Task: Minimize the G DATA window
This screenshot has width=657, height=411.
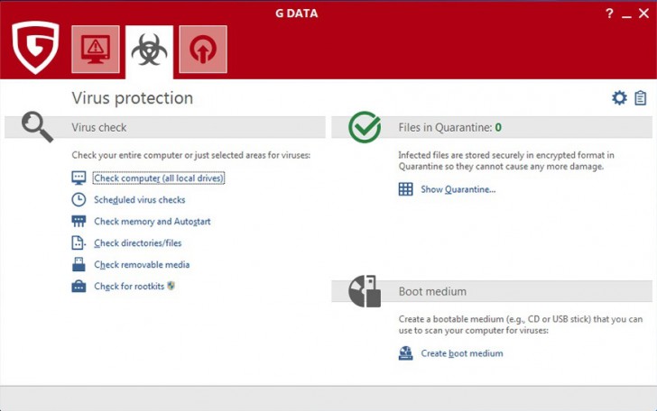Action: [626, 16]
